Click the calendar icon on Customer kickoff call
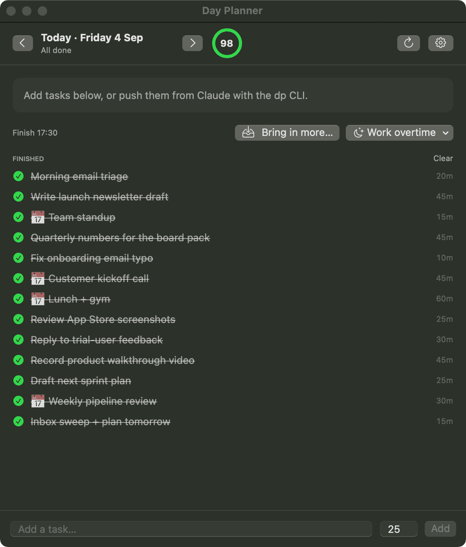This screenshot has height=547, width=466. point(38,279)
